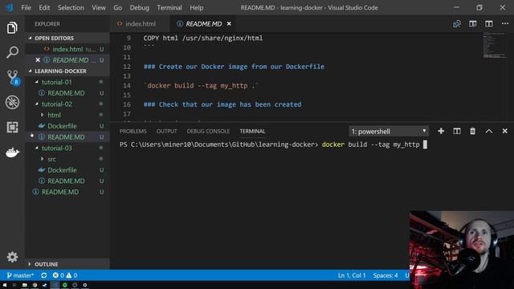Synchronize changes via status bar sync icon
Viewport: 514px width, 289px height.
(43, 275)
